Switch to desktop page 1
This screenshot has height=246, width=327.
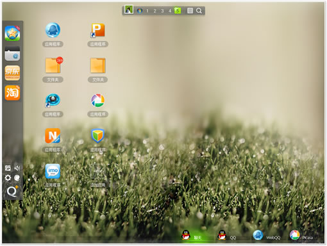point(147,11)
